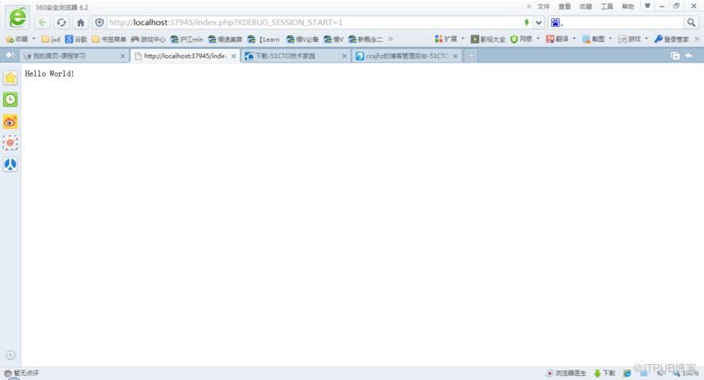704x380 pixels.
Task: Click the 扩展 extensions button
Action: [446, 39]
